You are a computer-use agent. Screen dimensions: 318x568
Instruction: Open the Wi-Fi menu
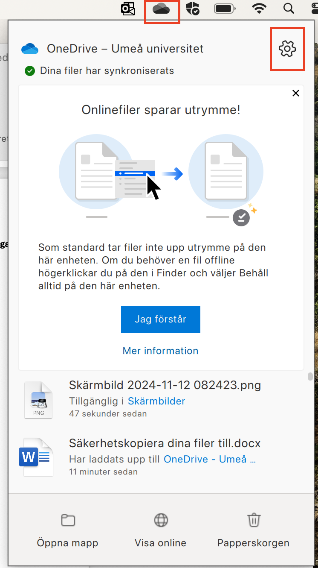[259, 9]
